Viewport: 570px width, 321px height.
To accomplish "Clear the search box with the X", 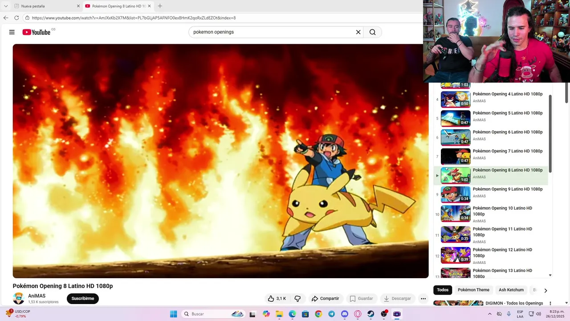I will tap(358, 32).
